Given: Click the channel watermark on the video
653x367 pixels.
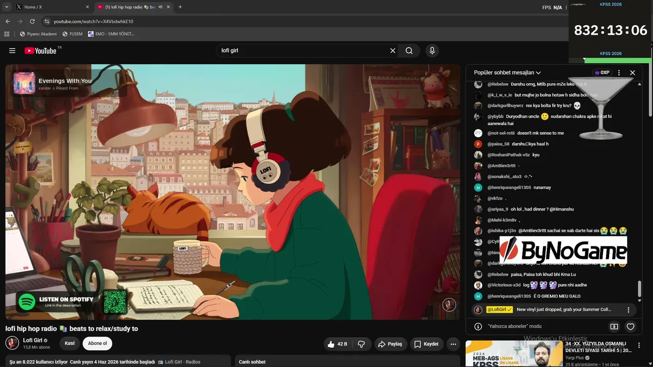Looking at the screenshot, I should pos(449,304).
